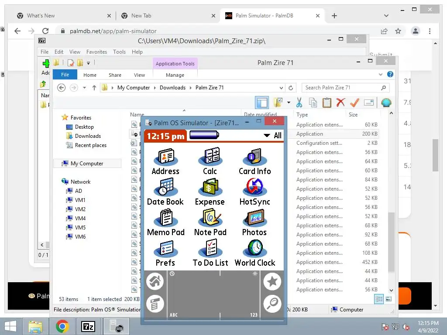Viewport: 447px width, 335px height.
Task: Launch the Note Pad app
Action: [210, 222]
